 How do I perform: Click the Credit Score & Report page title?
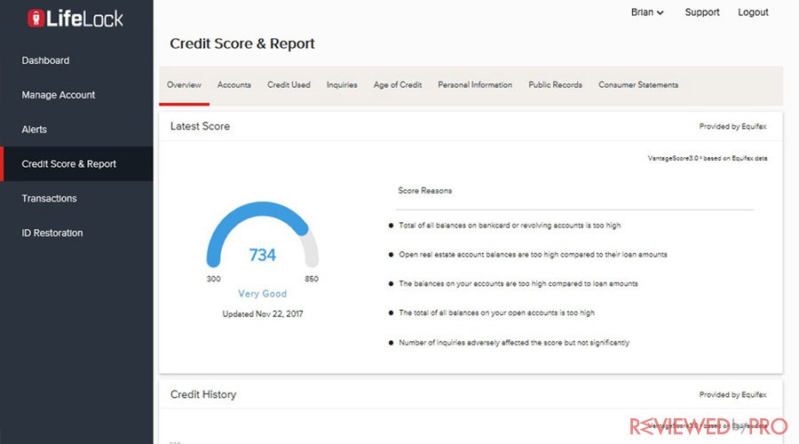pyautogui.click(x=242, y=44)
